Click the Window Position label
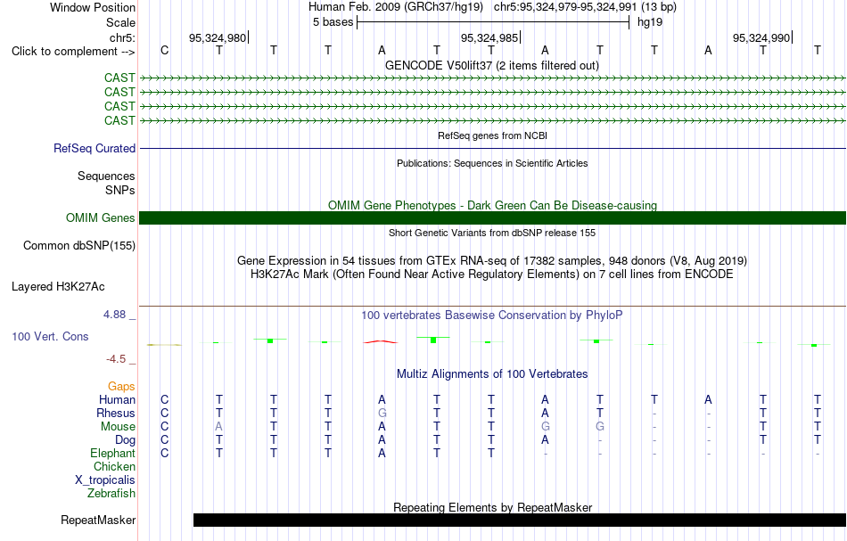Viewport: 847px width, 541px height. pos(93,7)
